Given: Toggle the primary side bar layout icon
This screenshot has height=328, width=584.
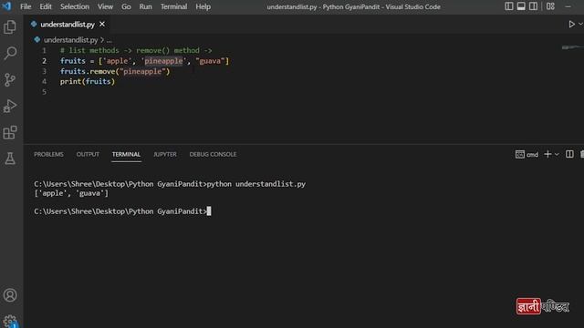Looking at the screenshot, I should coord(509,6).
